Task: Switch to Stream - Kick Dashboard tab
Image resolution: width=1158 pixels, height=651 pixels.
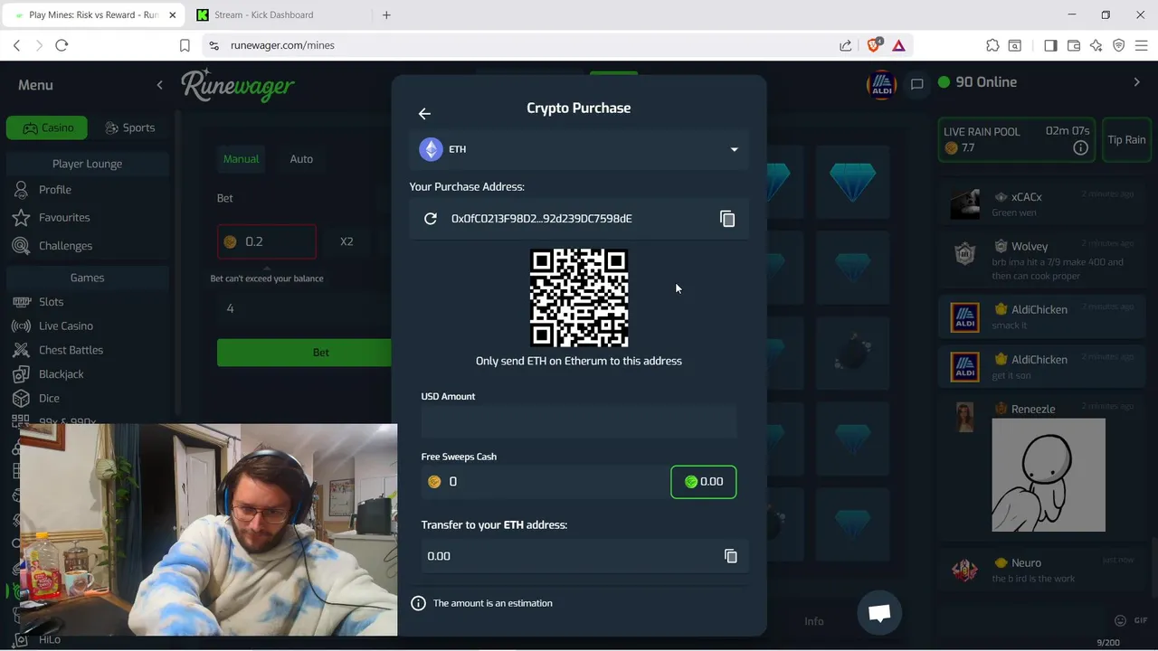Action: click(x=275, y=14)
